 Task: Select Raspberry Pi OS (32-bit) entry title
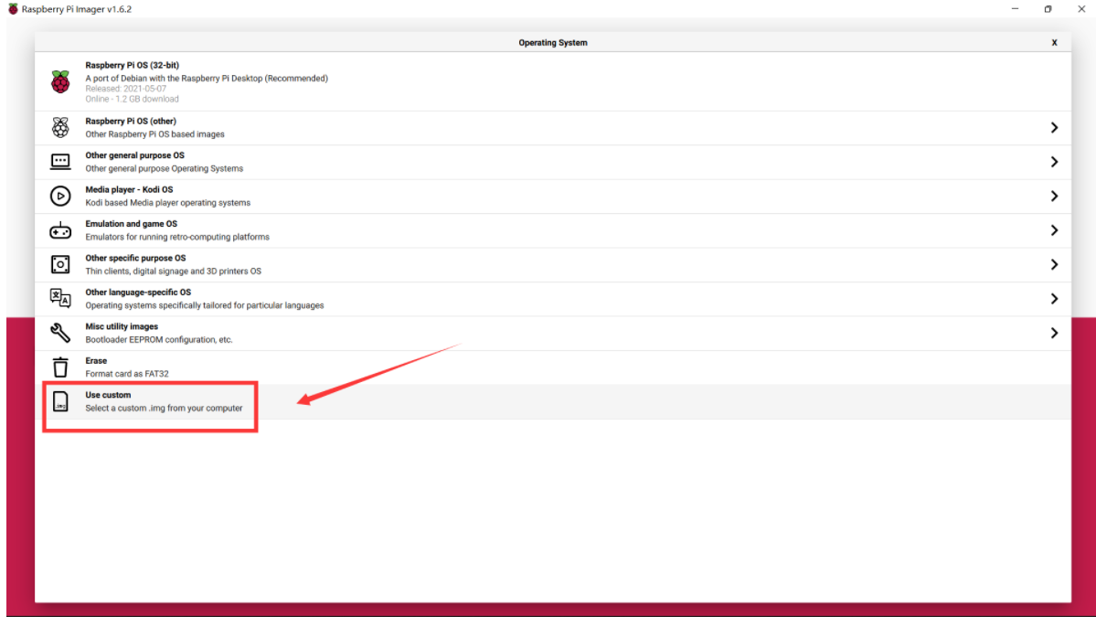[x=133, y=65]
